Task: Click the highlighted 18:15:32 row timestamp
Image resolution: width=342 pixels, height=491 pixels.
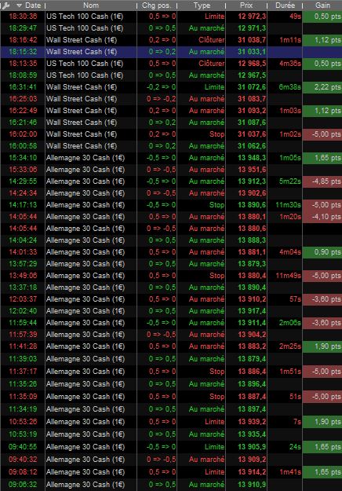Action: (x=23, y=52)
